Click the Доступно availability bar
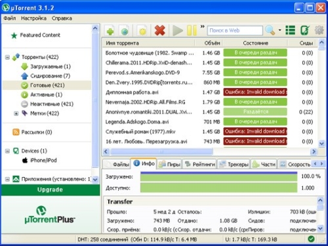Image resolution: width=328 pixels, height=246 pixels. (x=218, y=188)
